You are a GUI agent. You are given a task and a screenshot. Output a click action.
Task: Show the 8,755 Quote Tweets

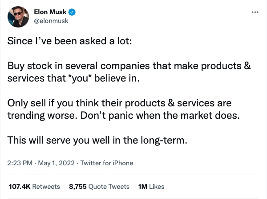[99, 187]
